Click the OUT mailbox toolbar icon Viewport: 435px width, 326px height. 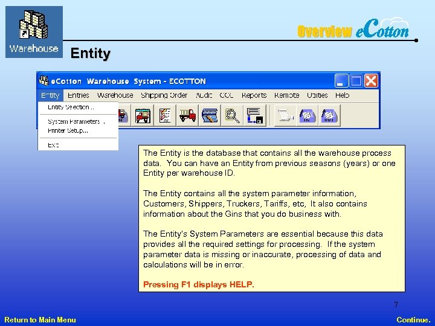tap(329, 115)
